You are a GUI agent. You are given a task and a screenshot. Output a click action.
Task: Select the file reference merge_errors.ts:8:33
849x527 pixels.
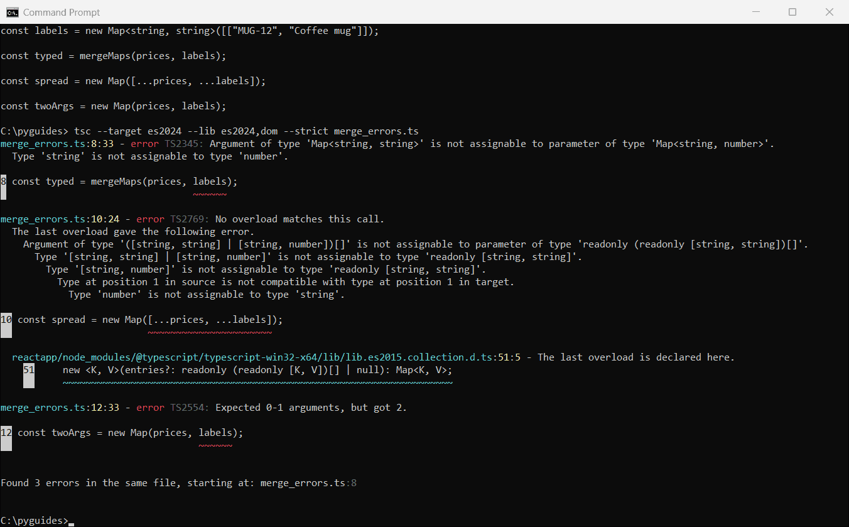[57, 144]
